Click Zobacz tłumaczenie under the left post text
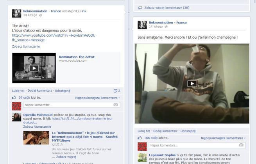256x164 pixels. (26, 46)
